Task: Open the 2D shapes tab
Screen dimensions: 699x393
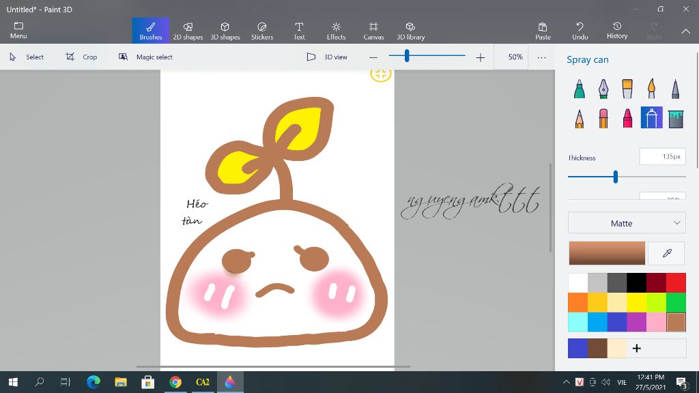Action: (188, 30)
